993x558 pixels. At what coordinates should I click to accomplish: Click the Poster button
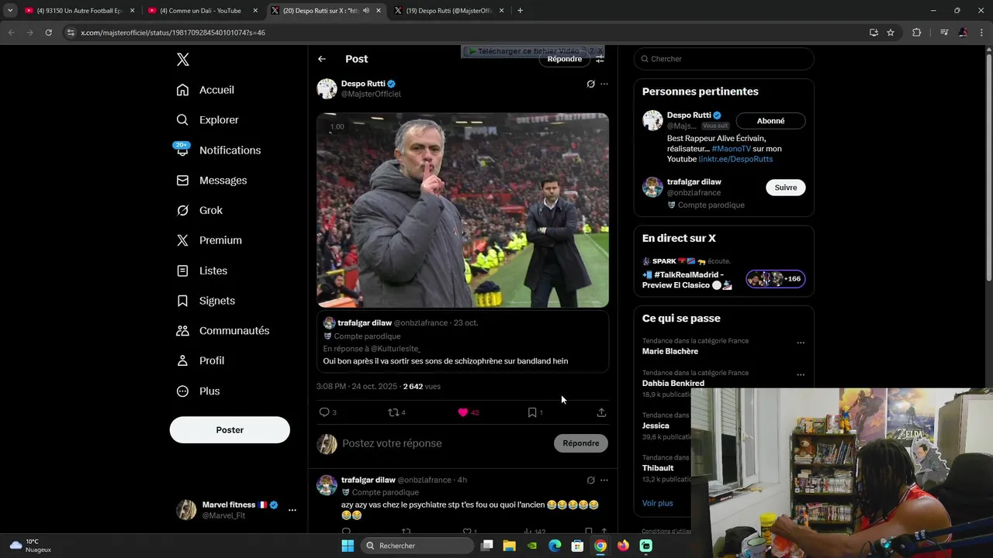click(230, 430)
